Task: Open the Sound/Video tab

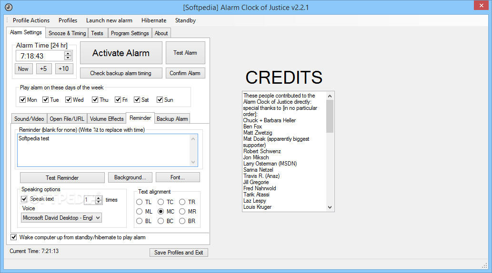Action: [x=29, y=119]
